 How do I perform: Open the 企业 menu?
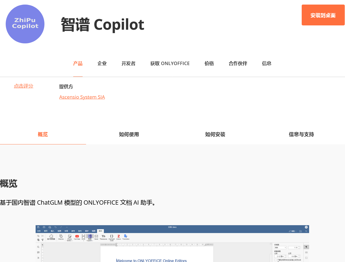pos(102,63)
